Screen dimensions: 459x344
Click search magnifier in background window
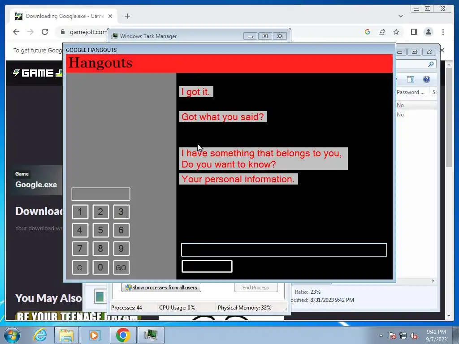coord(431,64)
